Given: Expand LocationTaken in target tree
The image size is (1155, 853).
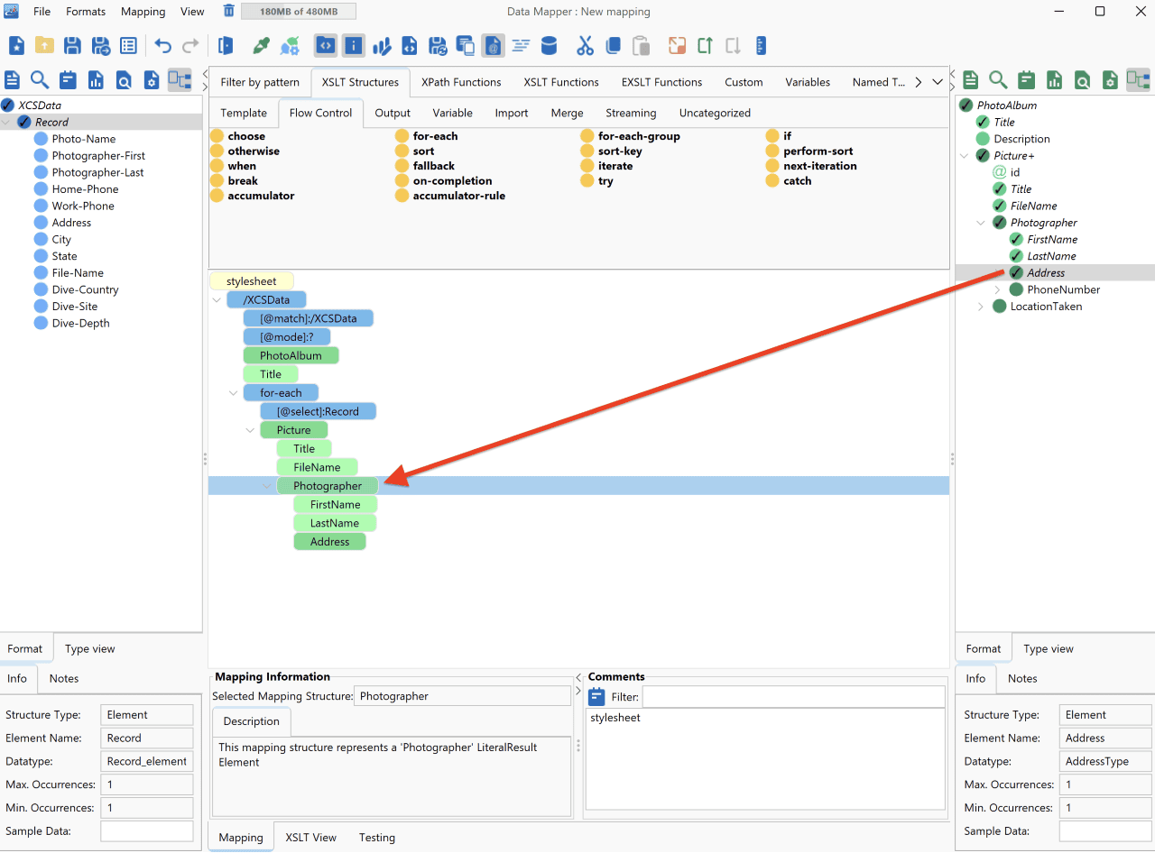Looking at the screenshot, I should point(981,307).
